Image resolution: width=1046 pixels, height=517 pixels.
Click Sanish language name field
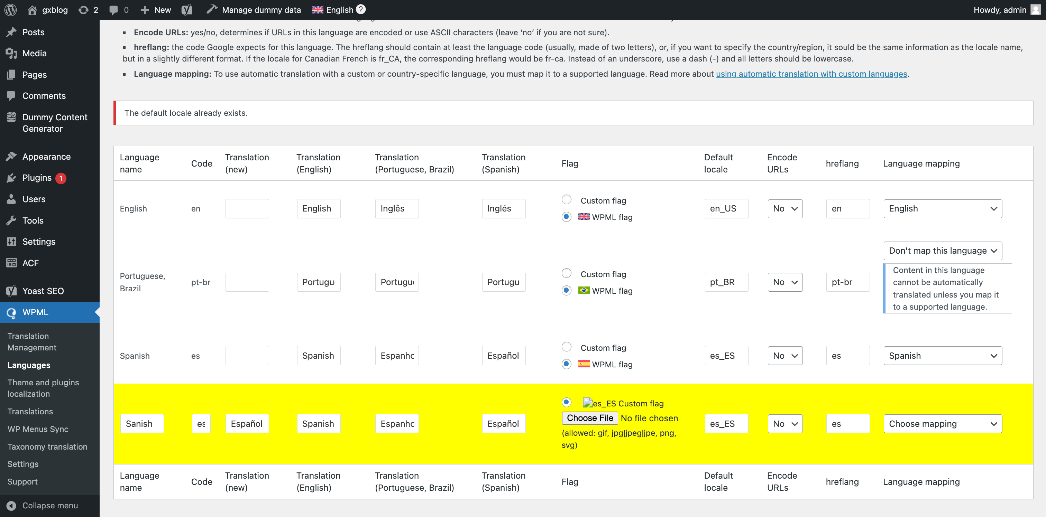click(142, 424)
